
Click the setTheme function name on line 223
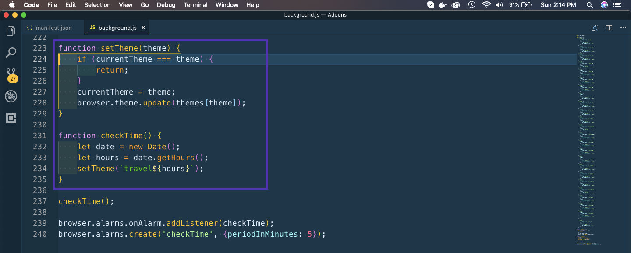tap(120, 48)
